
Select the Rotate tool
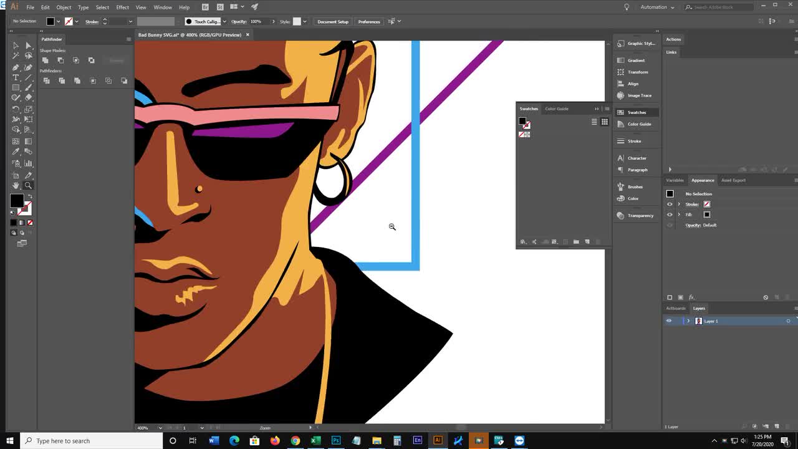pyautogui.click(x=16, y=109)
